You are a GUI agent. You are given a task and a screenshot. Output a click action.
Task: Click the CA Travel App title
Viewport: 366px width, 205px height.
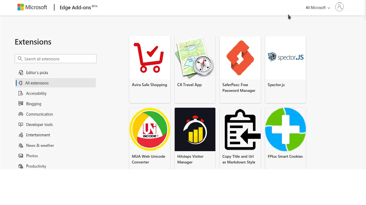pos(189,85)
